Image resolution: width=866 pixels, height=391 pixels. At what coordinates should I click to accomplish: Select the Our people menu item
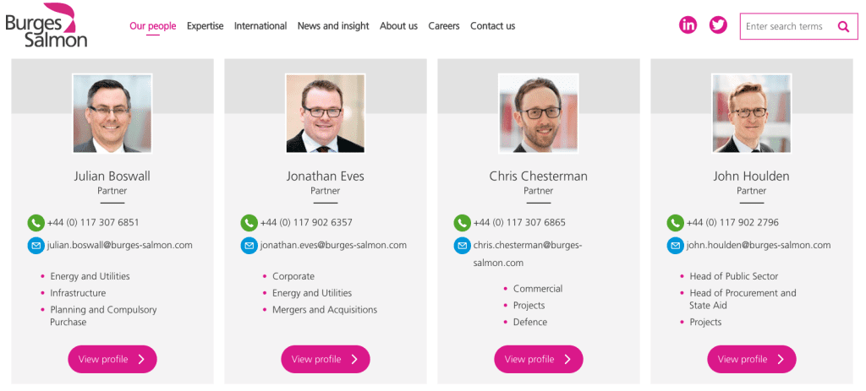(152, 26)
